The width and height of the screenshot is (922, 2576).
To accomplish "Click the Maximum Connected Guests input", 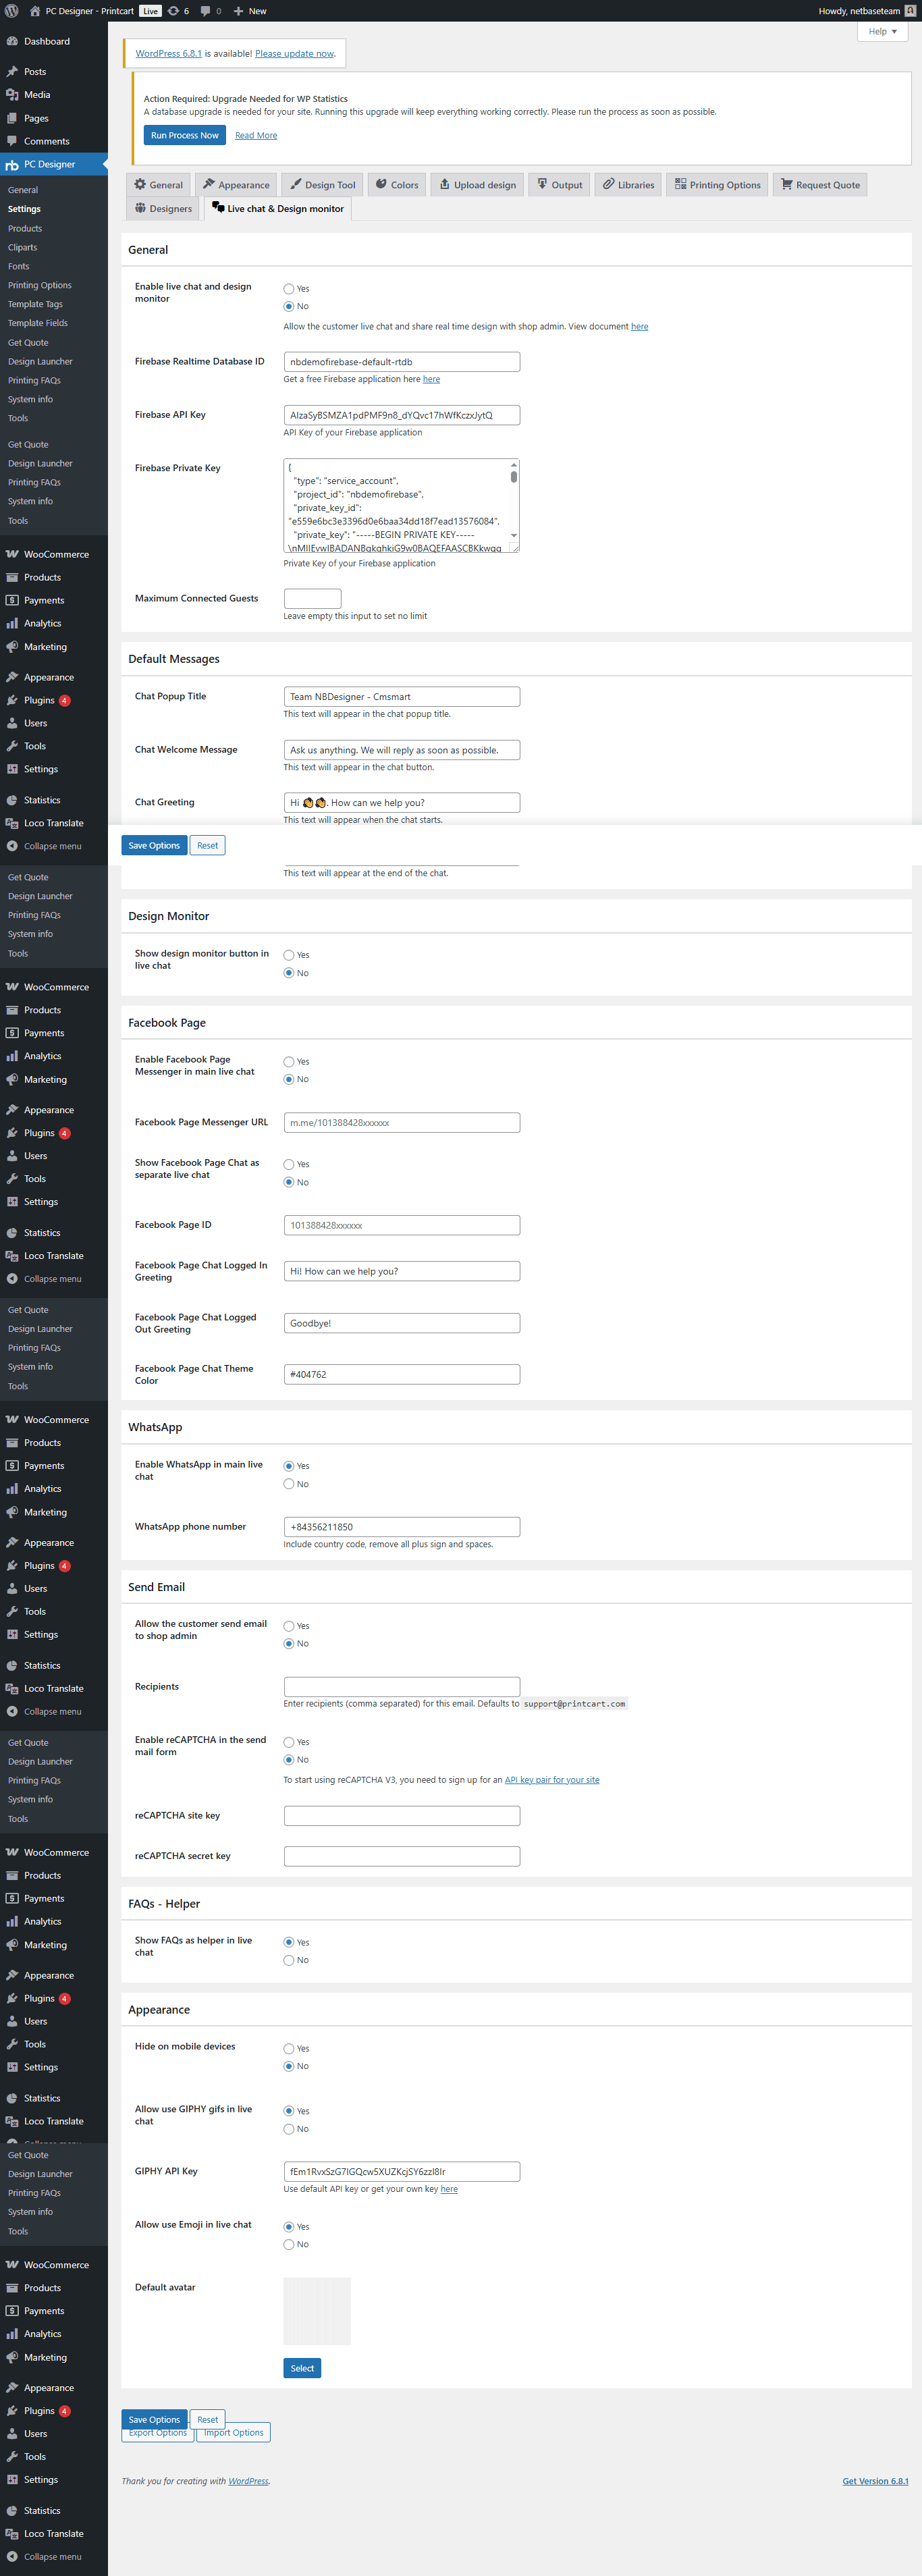I will point(313,599).
